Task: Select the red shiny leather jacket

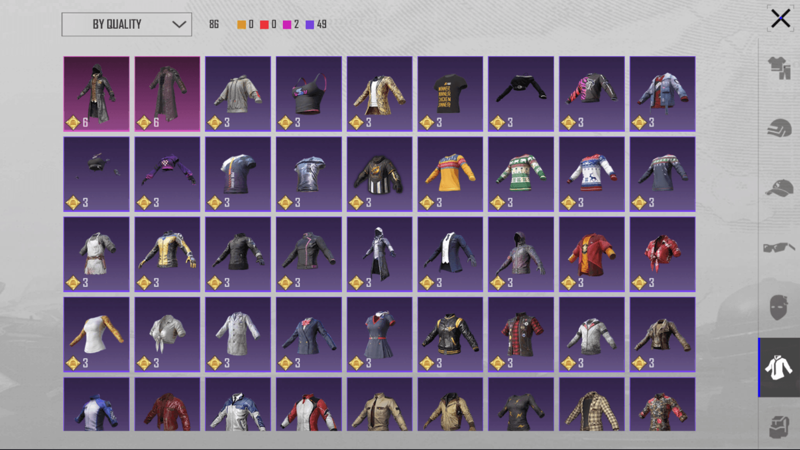Action: pyautogui.click(x=167, y=404)
